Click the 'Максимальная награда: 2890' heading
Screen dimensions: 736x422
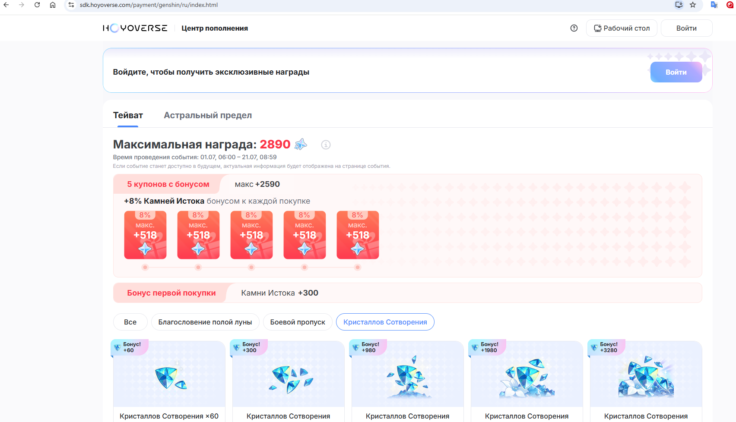202,144
